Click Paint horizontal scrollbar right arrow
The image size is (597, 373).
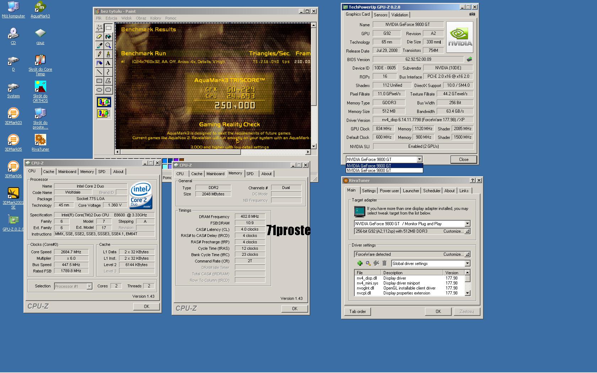click(x=308, y=152)
